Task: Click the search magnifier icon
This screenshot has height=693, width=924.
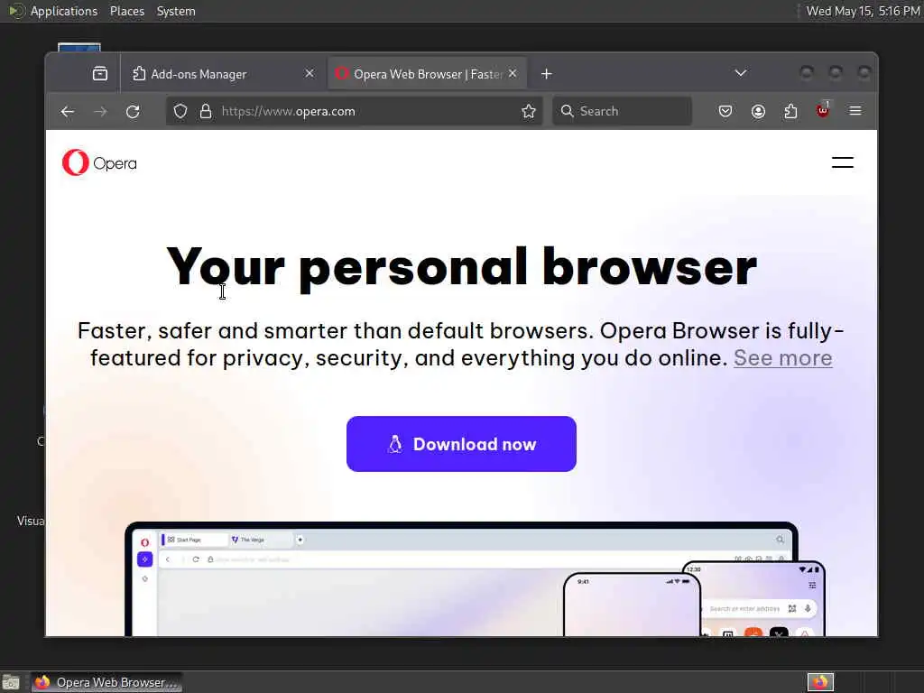Action: point(567,111)
